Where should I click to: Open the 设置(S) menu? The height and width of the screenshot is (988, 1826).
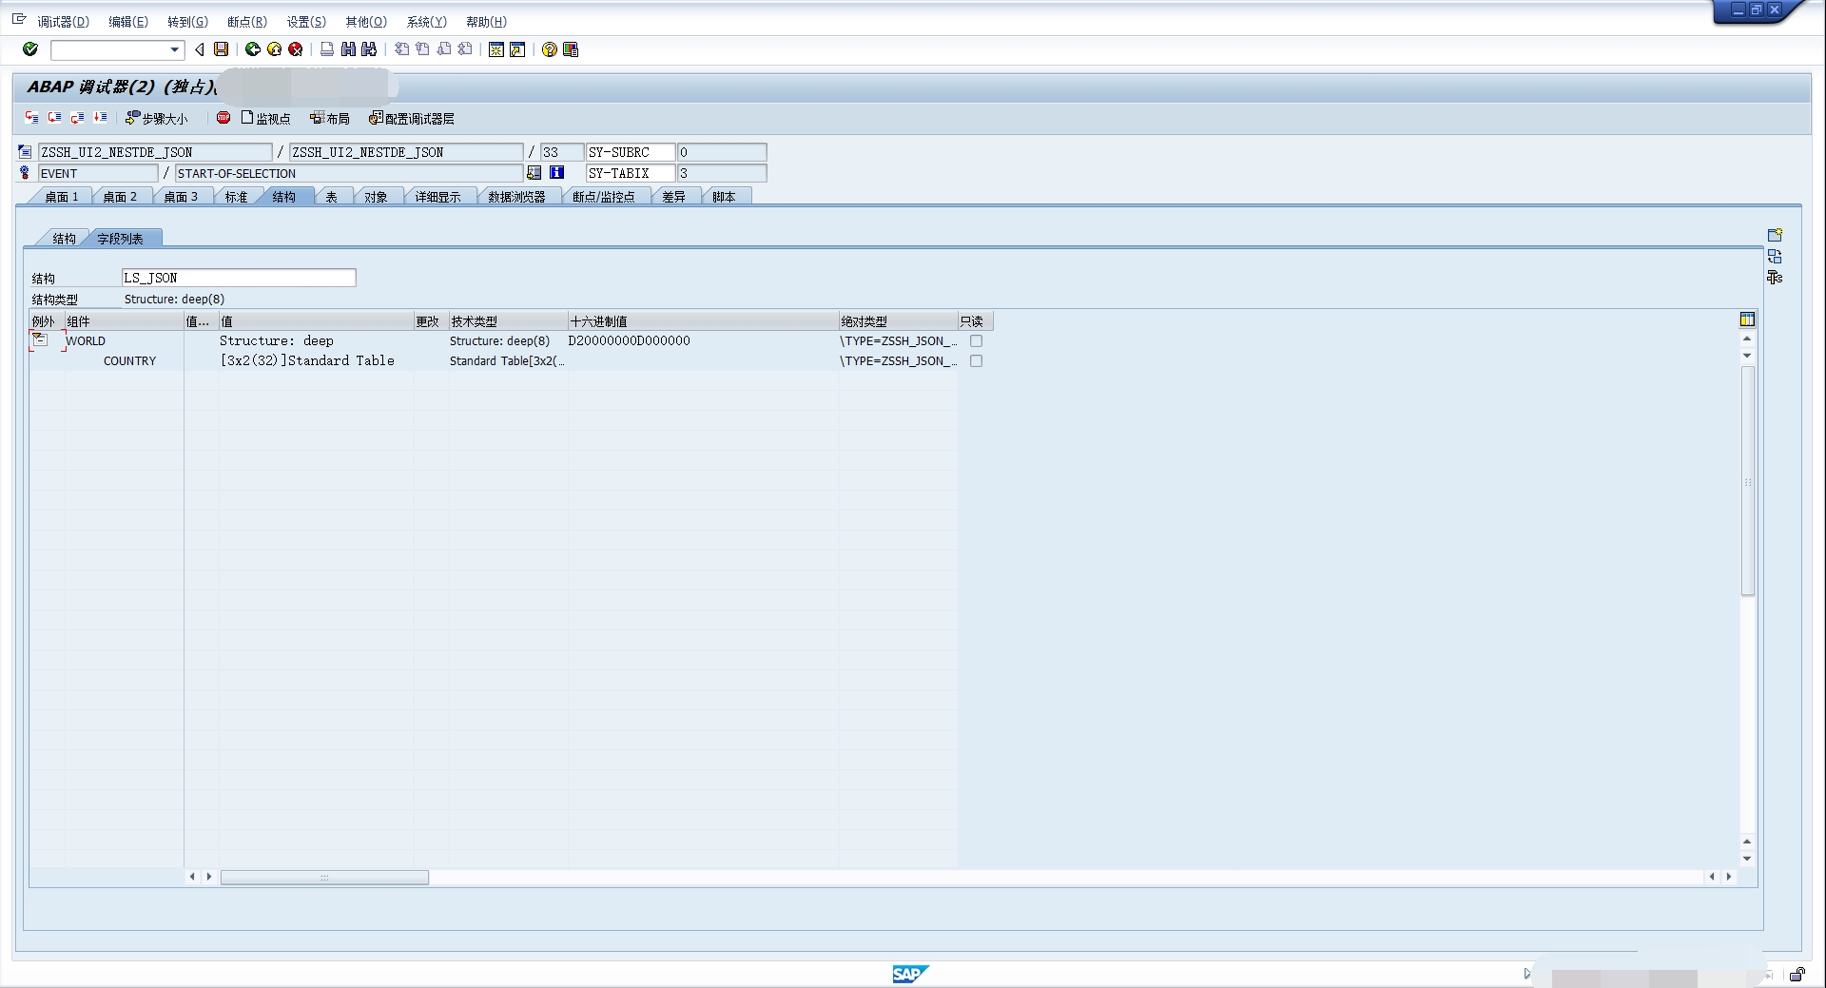(306, 22)
